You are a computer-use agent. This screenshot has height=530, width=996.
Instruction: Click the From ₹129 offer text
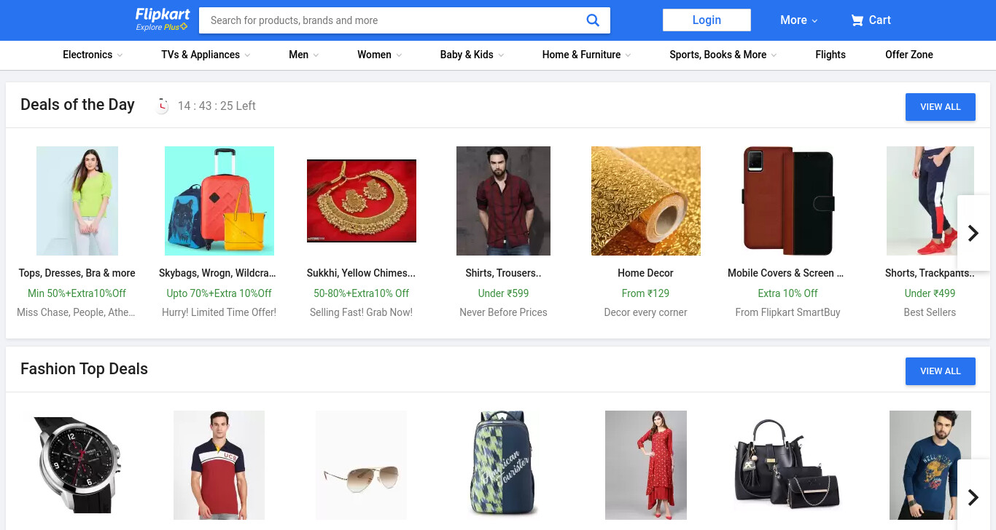(x=645, y=293)
